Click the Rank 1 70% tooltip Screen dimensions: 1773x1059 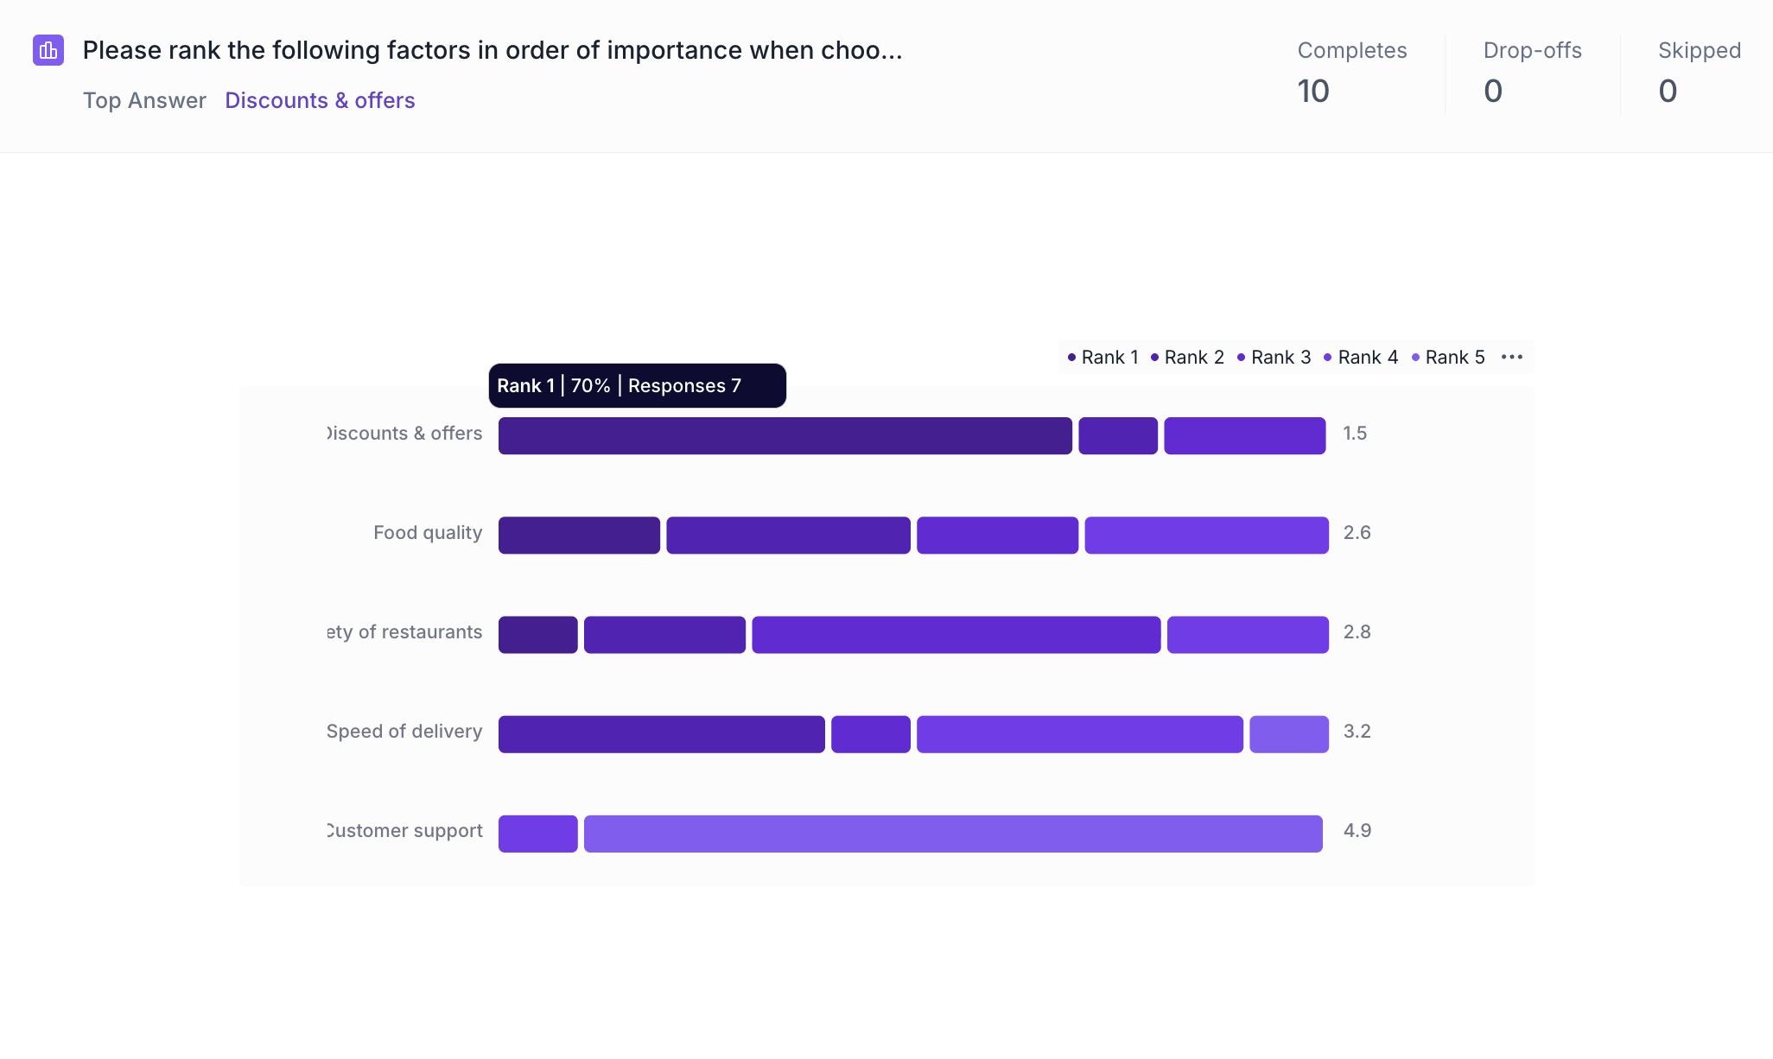(637, 385)
